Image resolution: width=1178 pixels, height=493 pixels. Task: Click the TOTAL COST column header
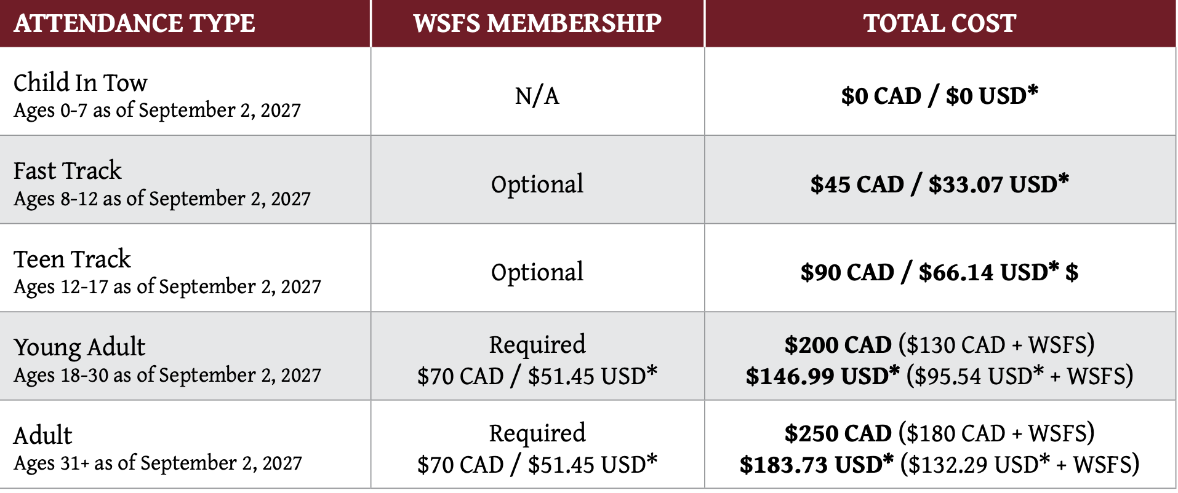(939, 23)
